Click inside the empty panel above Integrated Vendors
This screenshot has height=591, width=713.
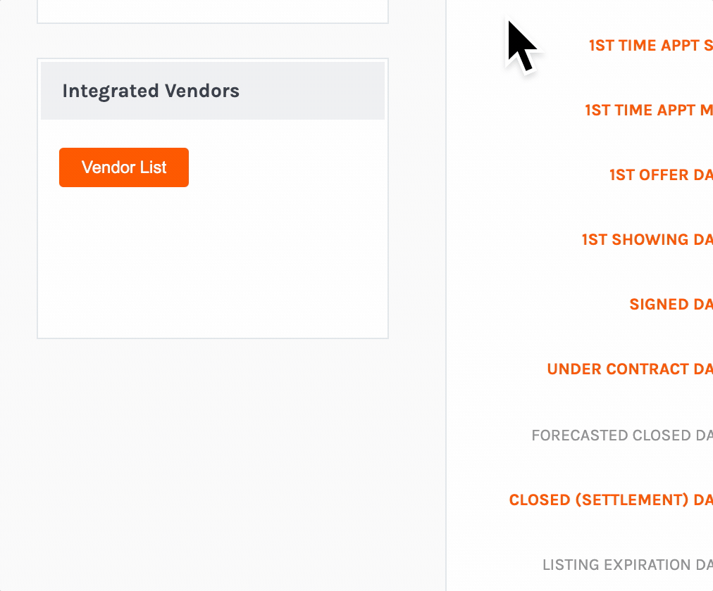coord(211,11)
